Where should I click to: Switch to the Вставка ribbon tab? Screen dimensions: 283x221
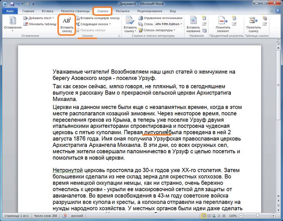[47, 11]
